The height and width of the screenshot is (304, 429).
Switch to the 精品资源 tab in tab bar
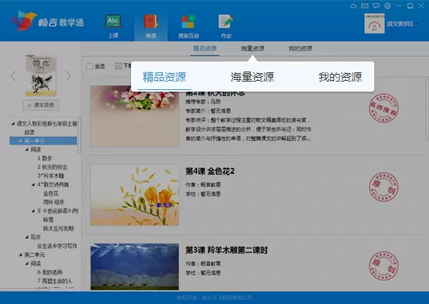point(205,48)
